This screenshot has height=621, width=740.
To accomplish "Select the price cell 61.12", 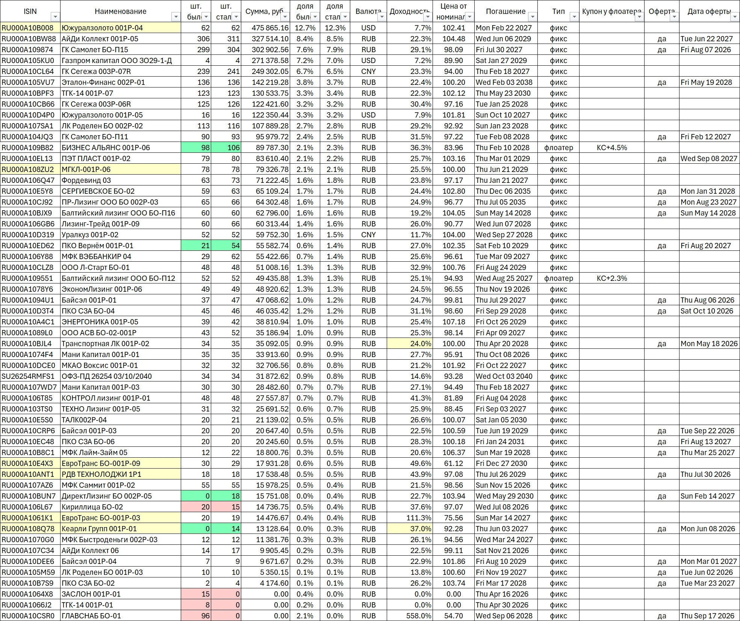I will click(x=454, y=463).
